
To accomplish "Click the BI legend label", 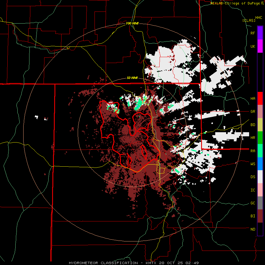I will coord(253,216).
